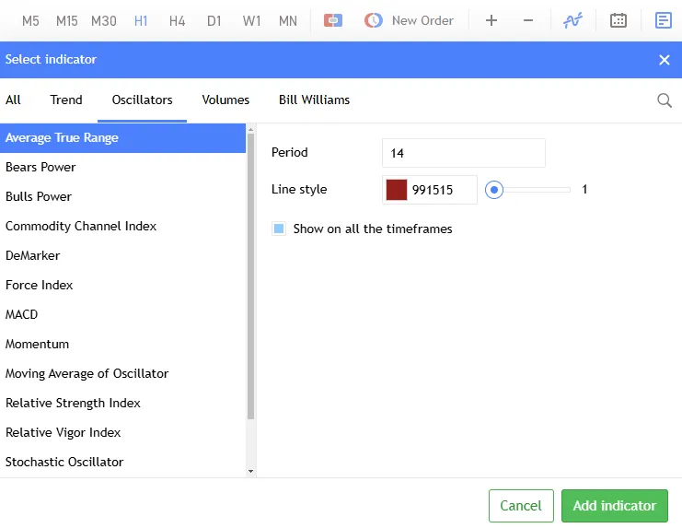The image size is (682, 528).
Task: Select Relative Vigor Index
Action: [122, 433]
